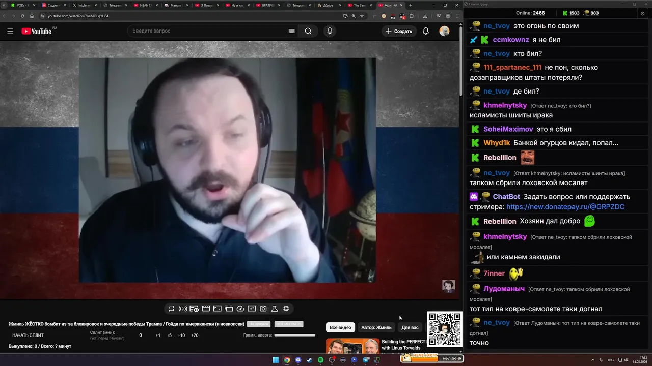The height and width of the screenshot is (366, 652).
Task: Open the Linus Torvalds video thumbnail
Action: [352, 346]
